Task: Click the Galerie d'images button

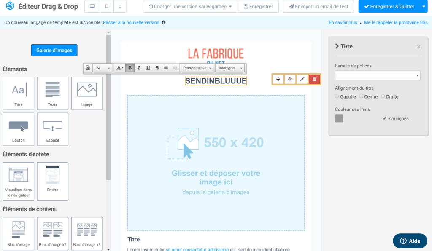Action: click(54, 50)
